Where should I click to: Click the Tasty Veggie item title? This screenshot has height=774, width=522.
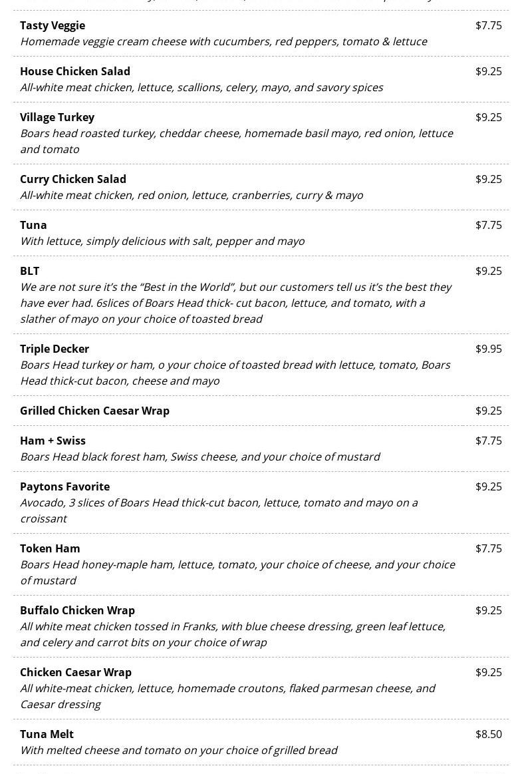pos(53,25)
